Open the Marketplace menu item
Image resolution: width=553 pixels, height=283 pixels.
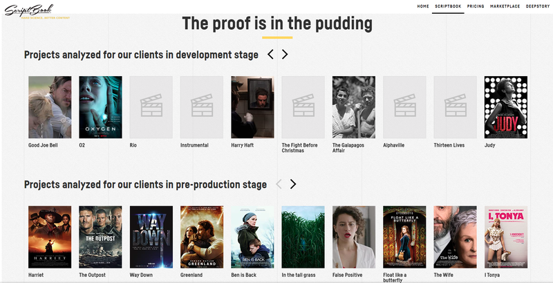505,6
